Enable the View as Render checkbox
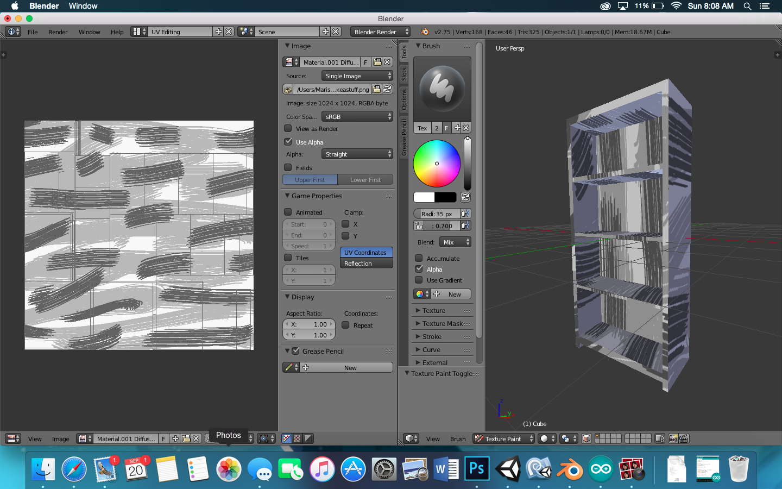This screenshot has height=489, width=782. coord(288,129)
